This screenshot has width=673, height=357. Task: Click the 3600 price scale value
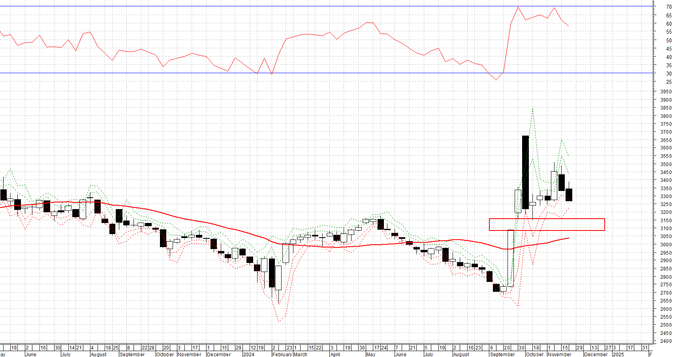pyautogui.click(x=665, y=148)
